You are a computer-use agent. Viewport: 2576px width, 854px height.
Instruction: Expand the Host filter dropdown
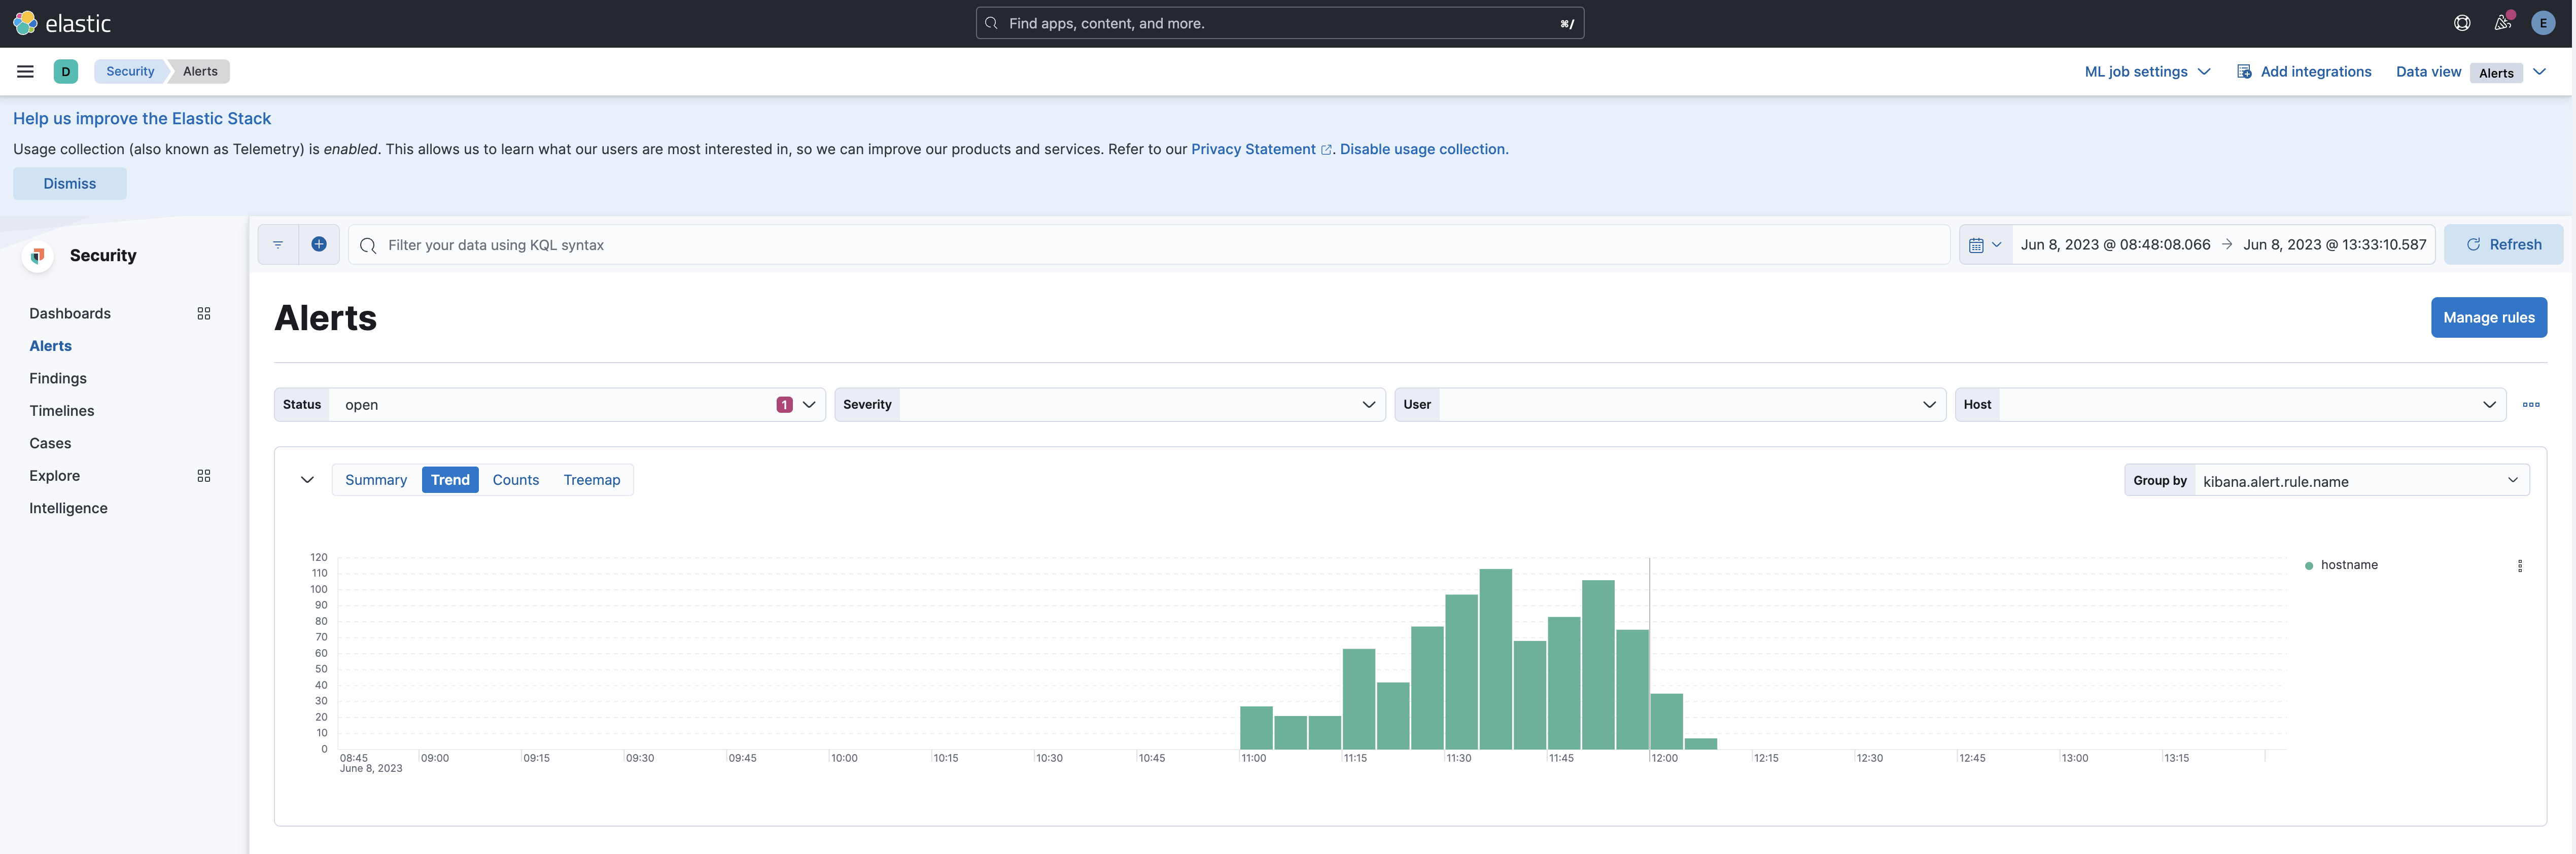click(2489, 405)
